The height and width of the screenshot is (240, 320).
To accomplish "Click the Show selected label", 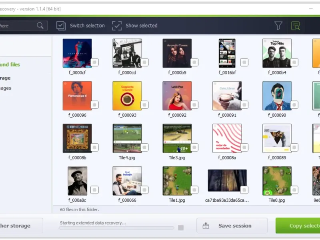I will click(x=142, y=26).
